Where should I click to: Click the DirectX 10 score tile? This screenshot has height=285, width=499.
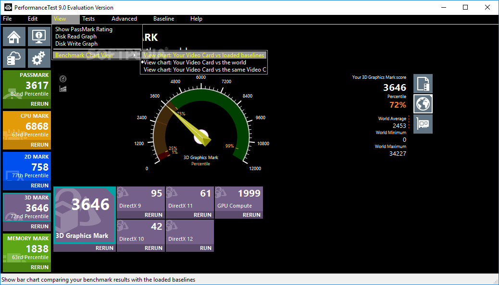click(141, 232)
